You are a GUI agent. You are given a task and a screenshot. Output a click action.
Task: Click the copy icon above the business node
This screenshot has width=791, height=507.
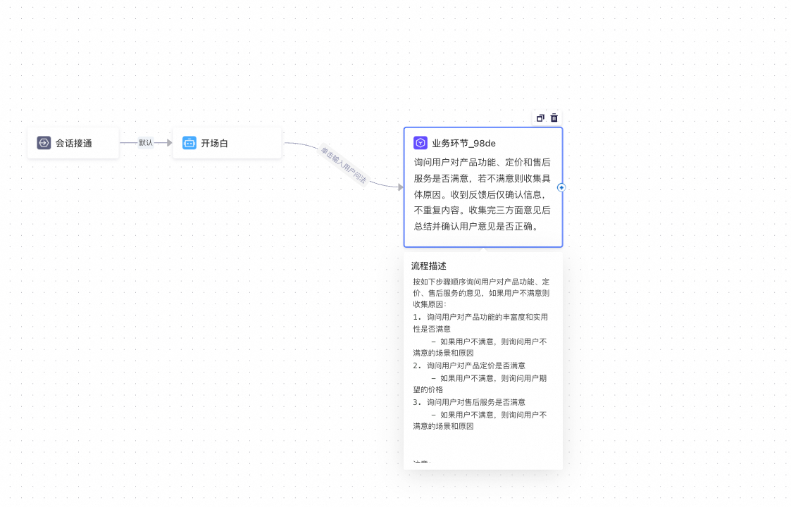point(540,118)
